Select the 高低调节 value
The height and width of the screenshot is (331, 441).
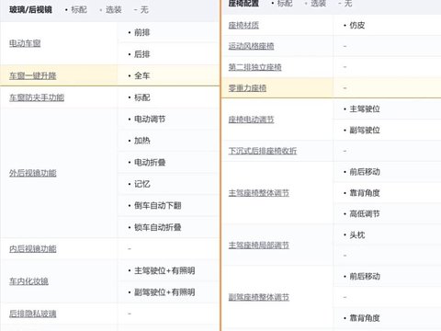coord(365,214)
